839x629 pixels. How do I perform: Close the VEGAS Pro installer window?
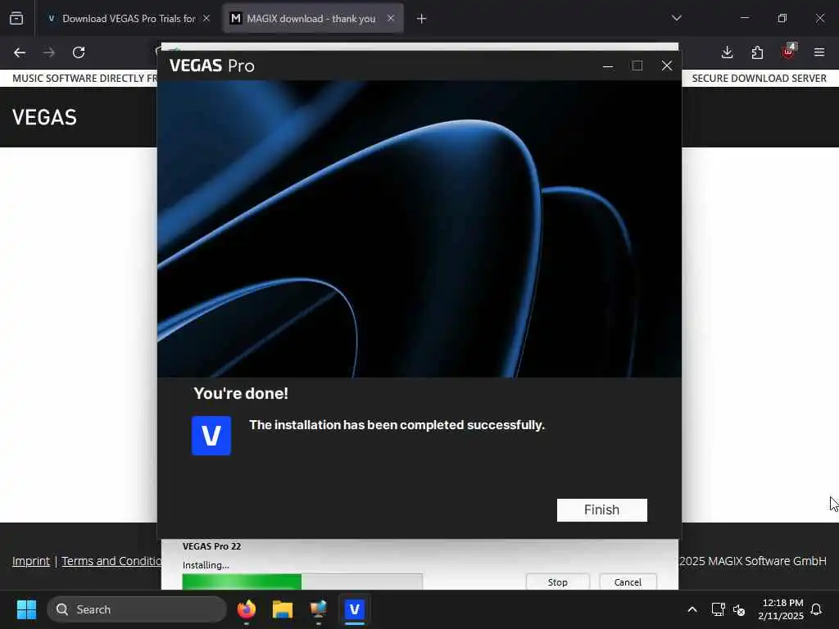[667, 66]
